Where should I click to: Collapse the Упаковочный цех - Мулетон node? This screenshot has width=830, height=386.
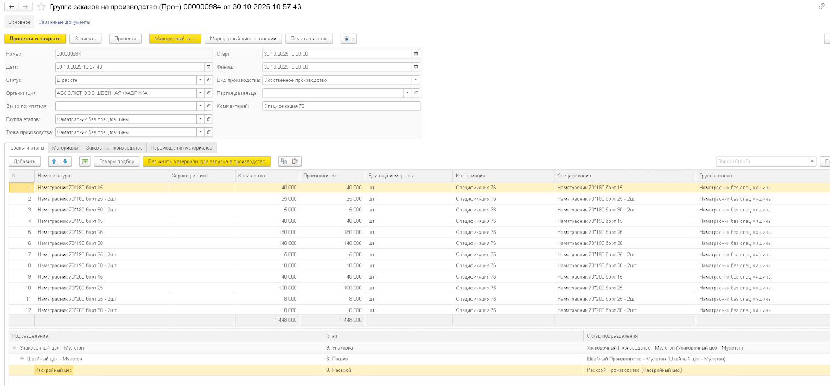[14, 348]
